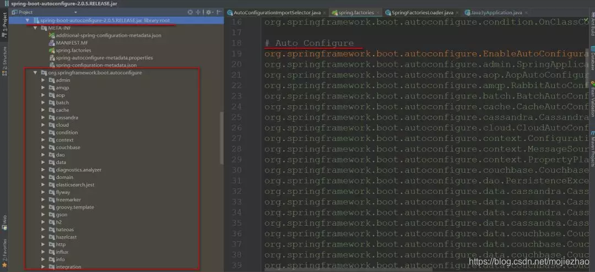Click the collapse all icon in Project panel

pyautogui.click(x=198, y=12)
